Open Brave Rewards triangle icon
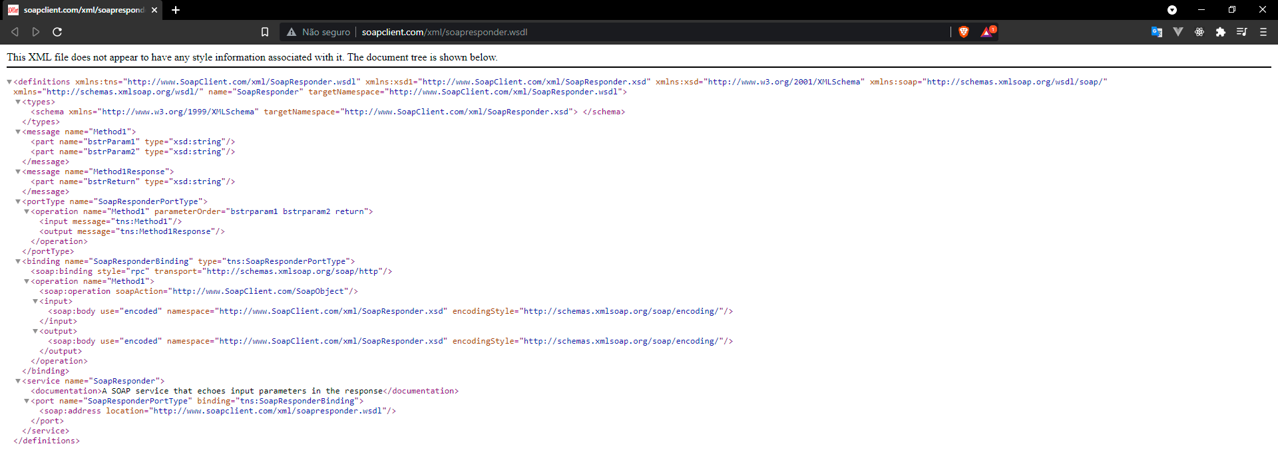Image resolution: width=1278 pixels, height=454 pixels. coord(988,31)
